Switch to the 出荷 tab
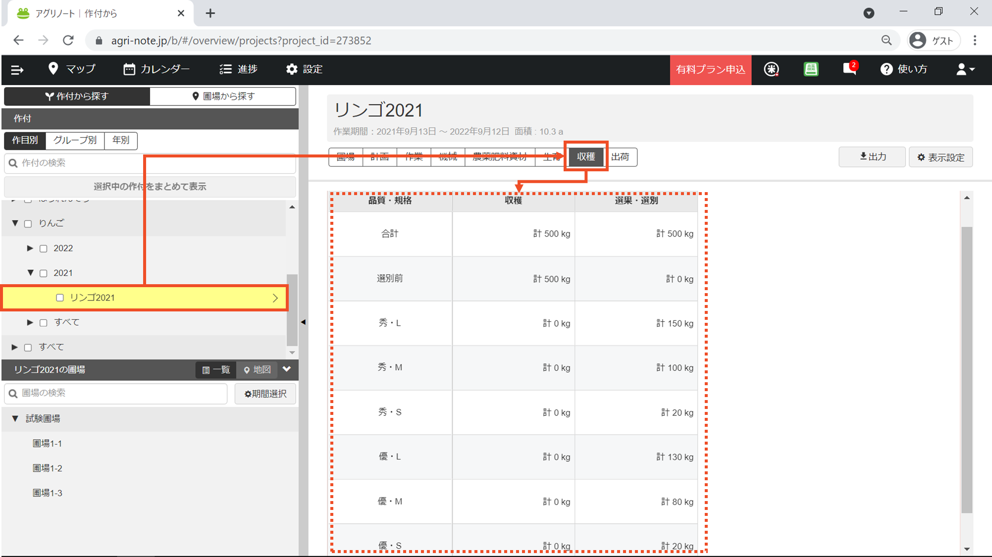 point(620,157)
